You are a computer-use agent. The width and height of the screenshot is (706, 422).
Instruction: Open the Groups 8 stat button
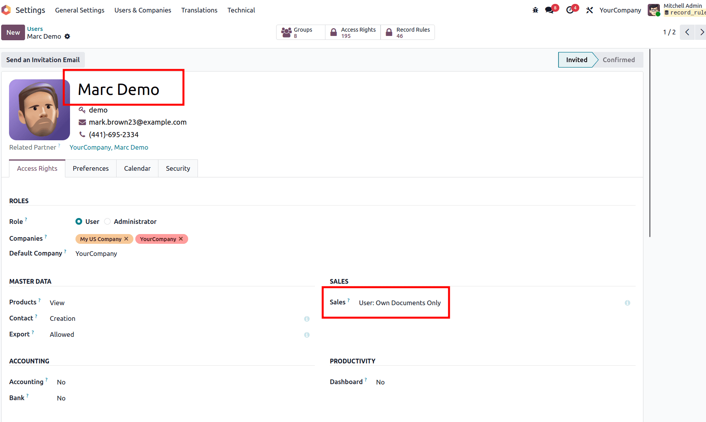tap(301, 32)
